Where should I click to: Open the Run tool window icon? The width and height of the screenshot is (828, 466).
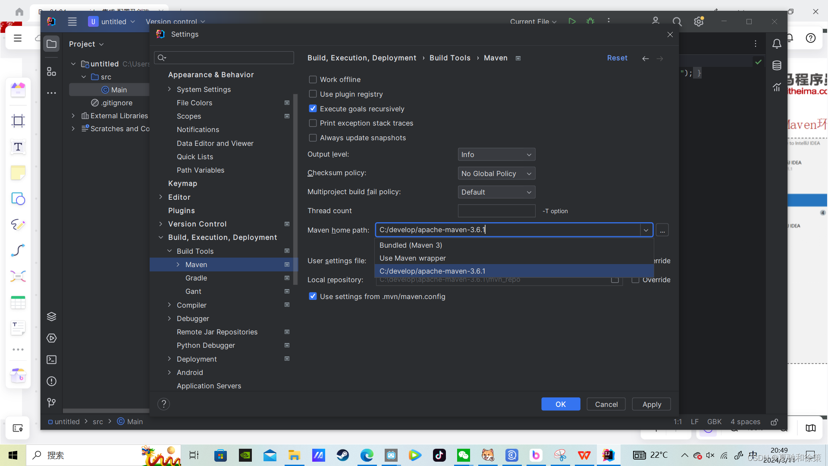51,338
